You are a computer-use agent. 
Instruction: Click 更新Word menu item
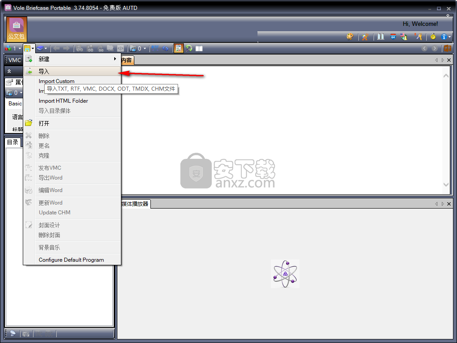(72, 203)
